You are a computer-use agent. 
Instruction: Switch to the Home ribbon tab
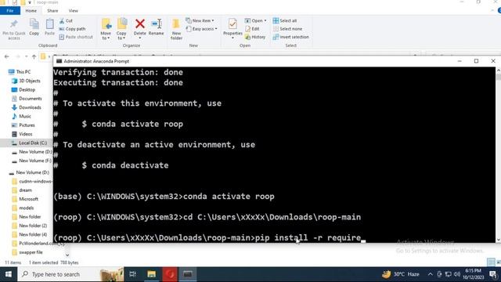[31, 10]
